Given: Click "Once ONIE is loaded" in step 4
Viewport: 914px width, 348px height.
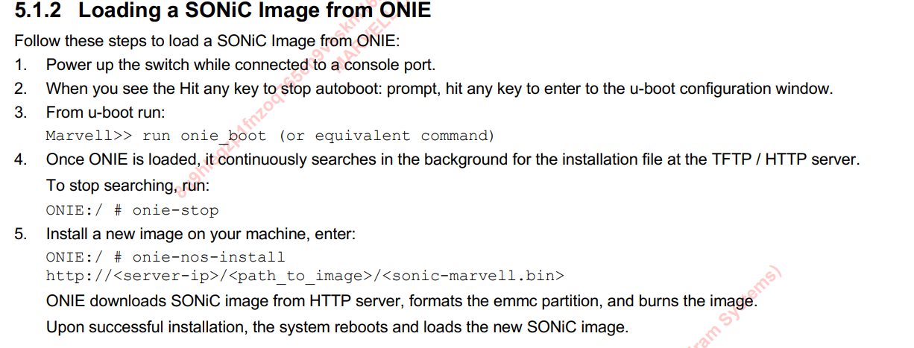Looking at the screenshot, I should [x=122, y=159].
